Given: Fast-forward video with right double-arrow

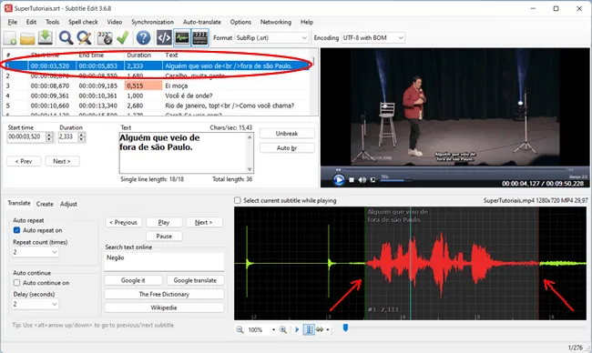Looking at the screenshot, I should point(571,170).
